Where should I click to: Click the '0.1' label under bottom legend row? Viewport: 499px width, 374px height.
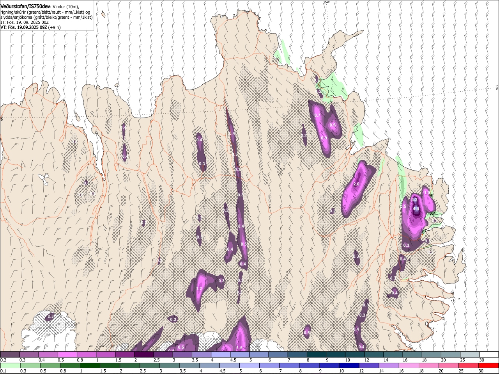3,371
